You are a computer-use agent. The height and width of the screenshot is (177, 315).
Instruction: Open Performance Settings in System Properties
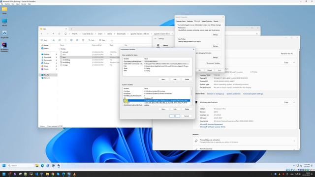[215, 35]
